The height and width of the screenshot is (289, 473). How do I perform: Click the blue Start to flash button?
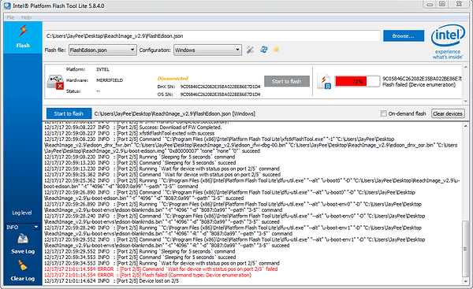69,113
